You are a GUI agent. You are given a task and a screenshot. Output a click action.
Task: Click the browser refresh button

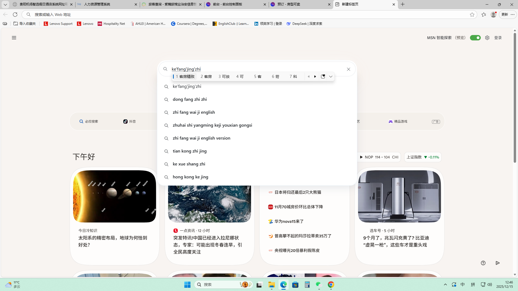(15, 15)
